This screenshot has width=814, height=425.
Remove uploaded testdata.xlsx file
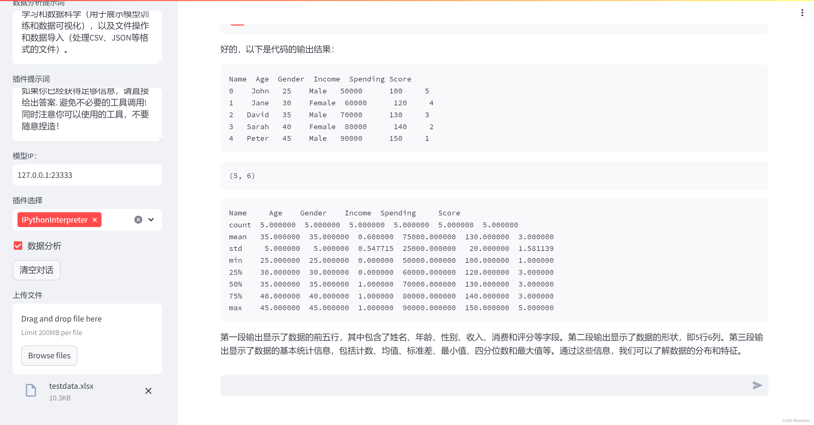[148, 391]
